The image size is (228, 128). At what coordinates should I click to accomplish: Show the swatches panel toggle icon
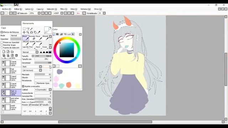tap(73, 34)
